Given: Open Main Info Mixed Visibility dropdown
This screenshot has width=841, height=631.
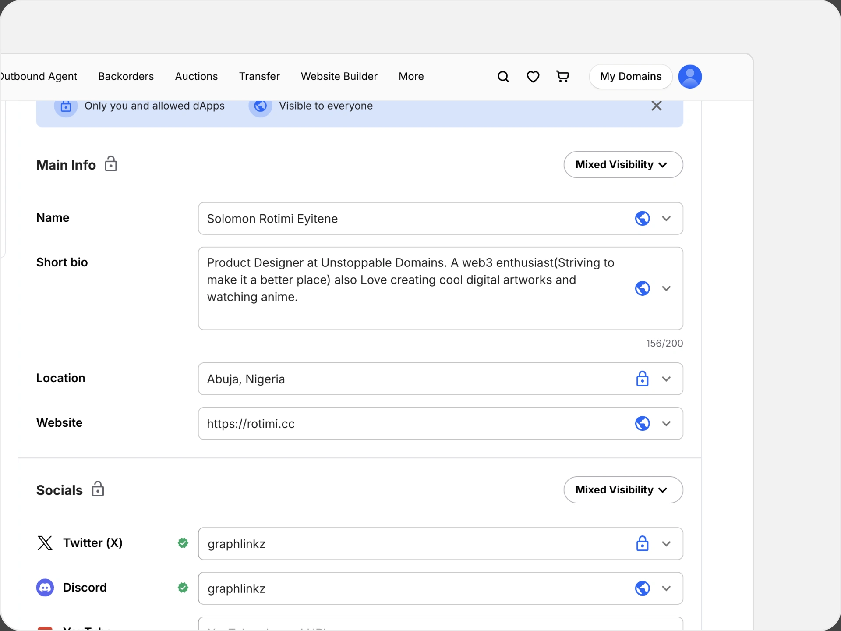Looking at the screenshot, I should (623, 165).
